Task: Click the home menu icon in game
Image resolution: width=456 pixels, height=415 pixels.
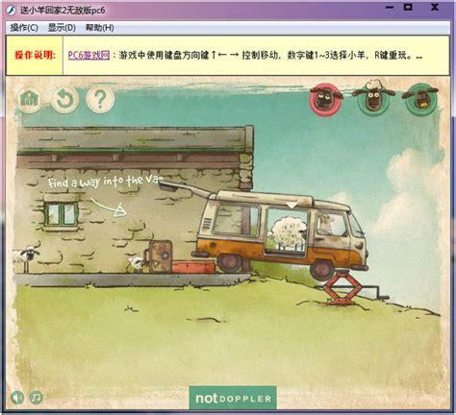Action: (29, 99)
